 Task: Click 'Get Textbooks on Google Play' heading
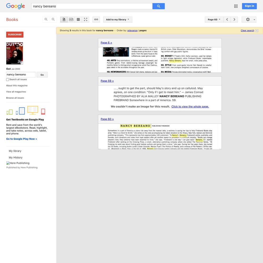coord(25,120)
